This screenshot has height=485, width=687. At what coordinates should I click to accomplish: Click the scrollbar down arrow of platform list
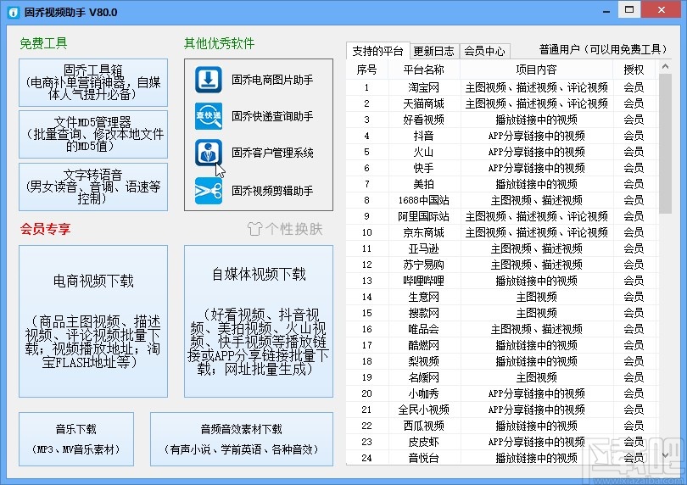pos(665,455)
